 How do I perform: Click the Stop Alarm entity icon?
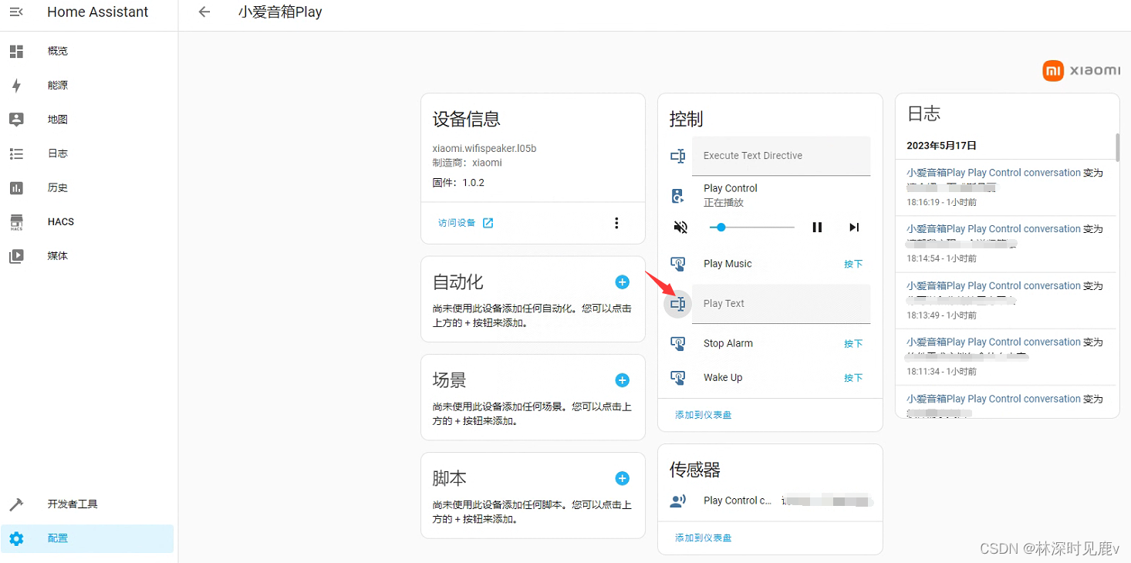[678, 344]
